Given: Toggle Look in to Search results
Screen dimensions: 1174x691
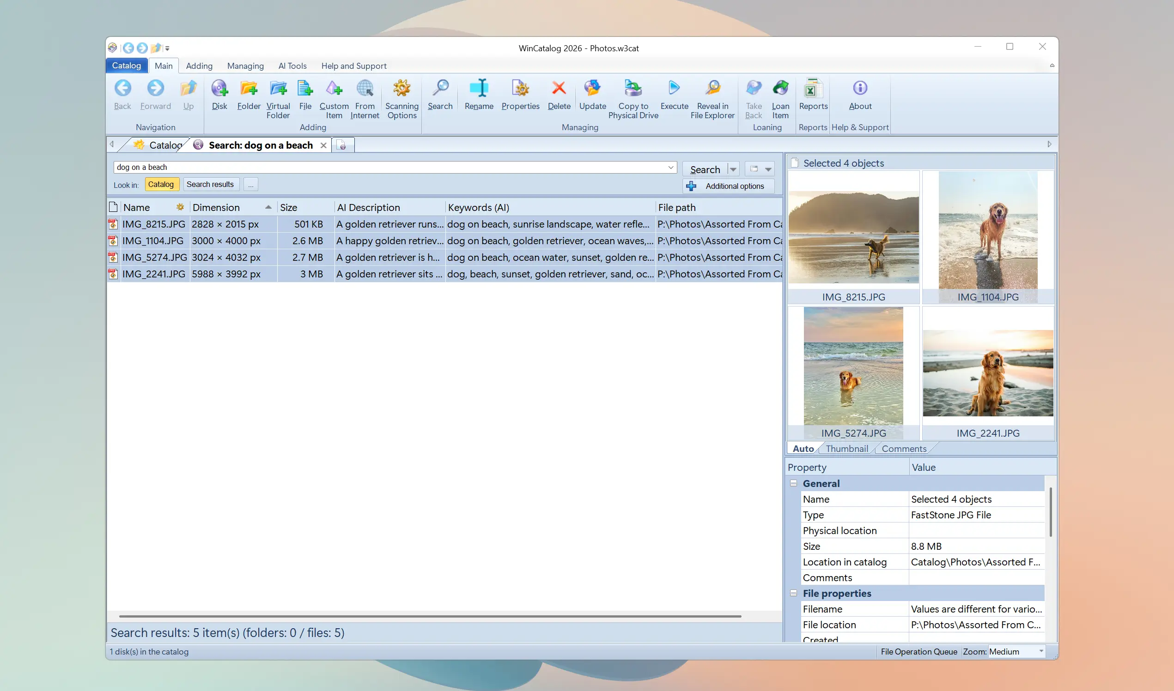Looking at the screenshot, I should point(211,184).
